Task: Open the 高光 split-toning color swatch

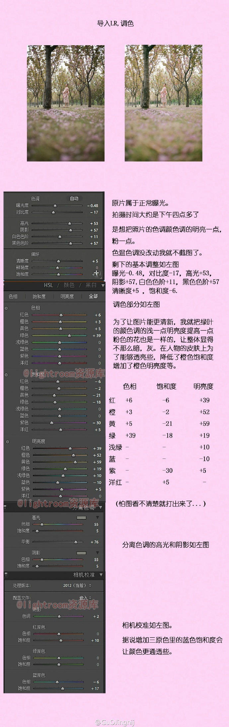Action: (81, 518)
